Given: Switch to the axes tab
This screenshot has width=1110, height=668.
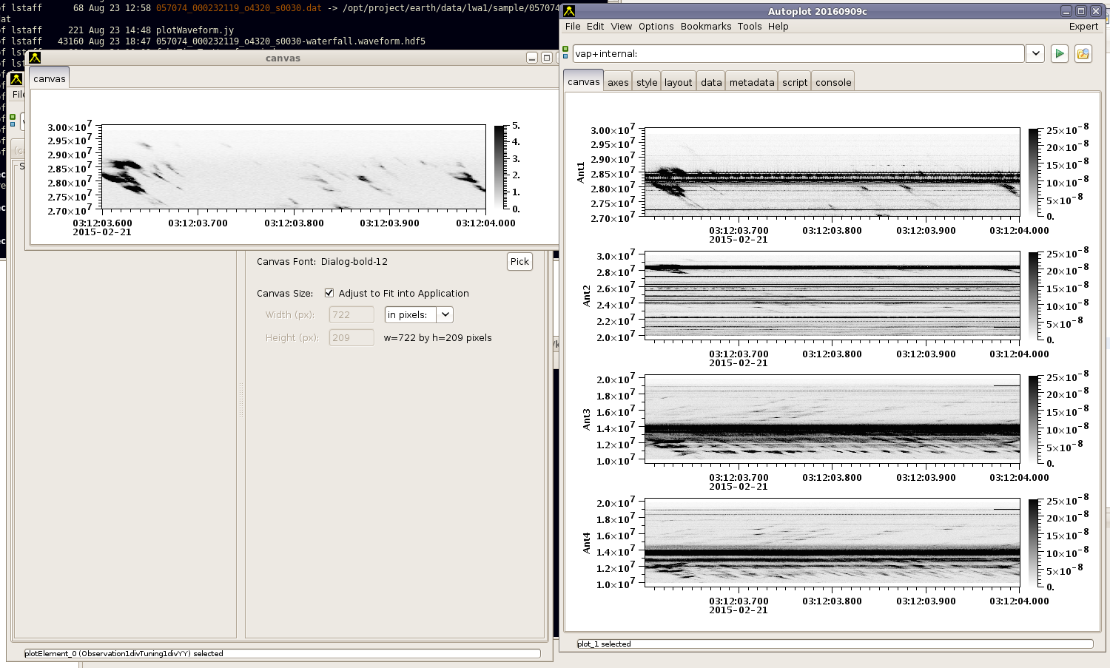Looking at the screenshot, I should tap(618, 82).
